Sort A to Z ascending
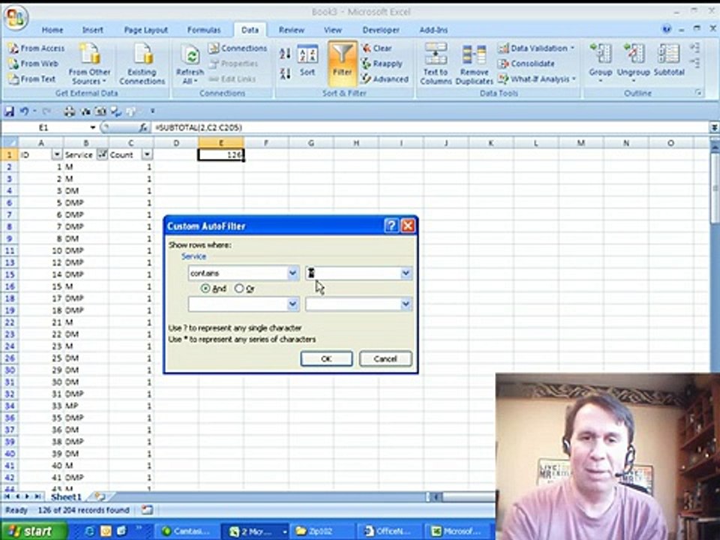Image resolution: width=720 pixels, height=540 pixels. tap(285, 54)
